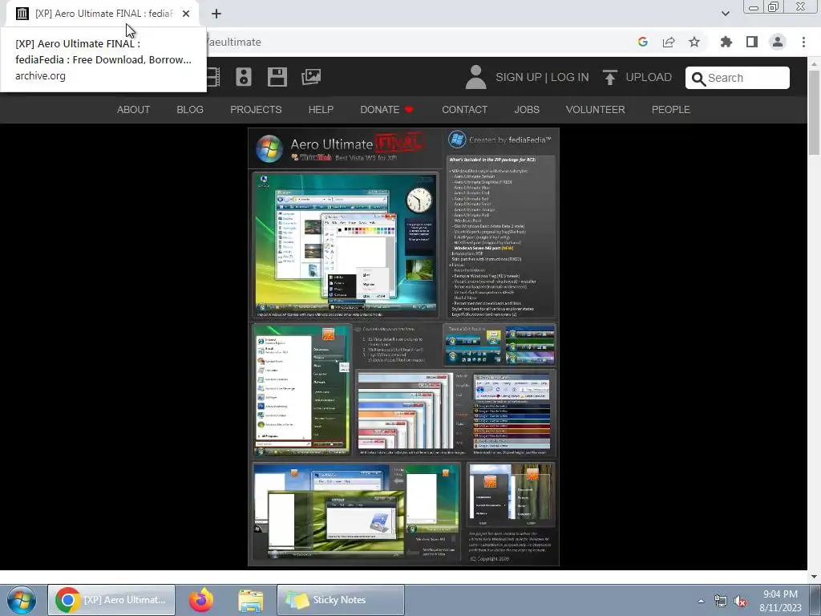Open the HELP menu item

(321, 109)
